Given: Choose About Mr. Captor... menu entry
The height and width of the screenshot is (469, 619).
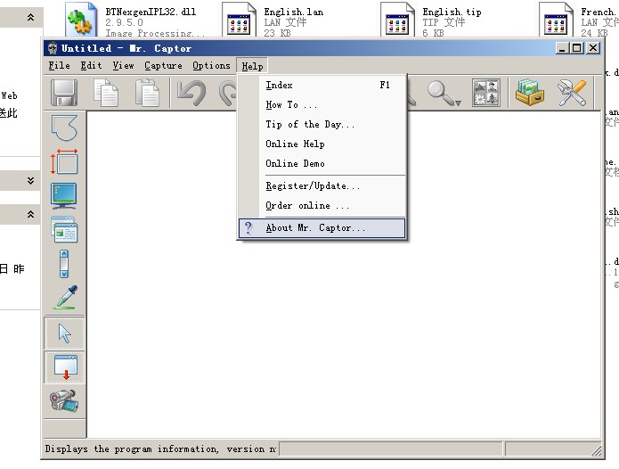Looking at the screenshot, I should point(322,228).
